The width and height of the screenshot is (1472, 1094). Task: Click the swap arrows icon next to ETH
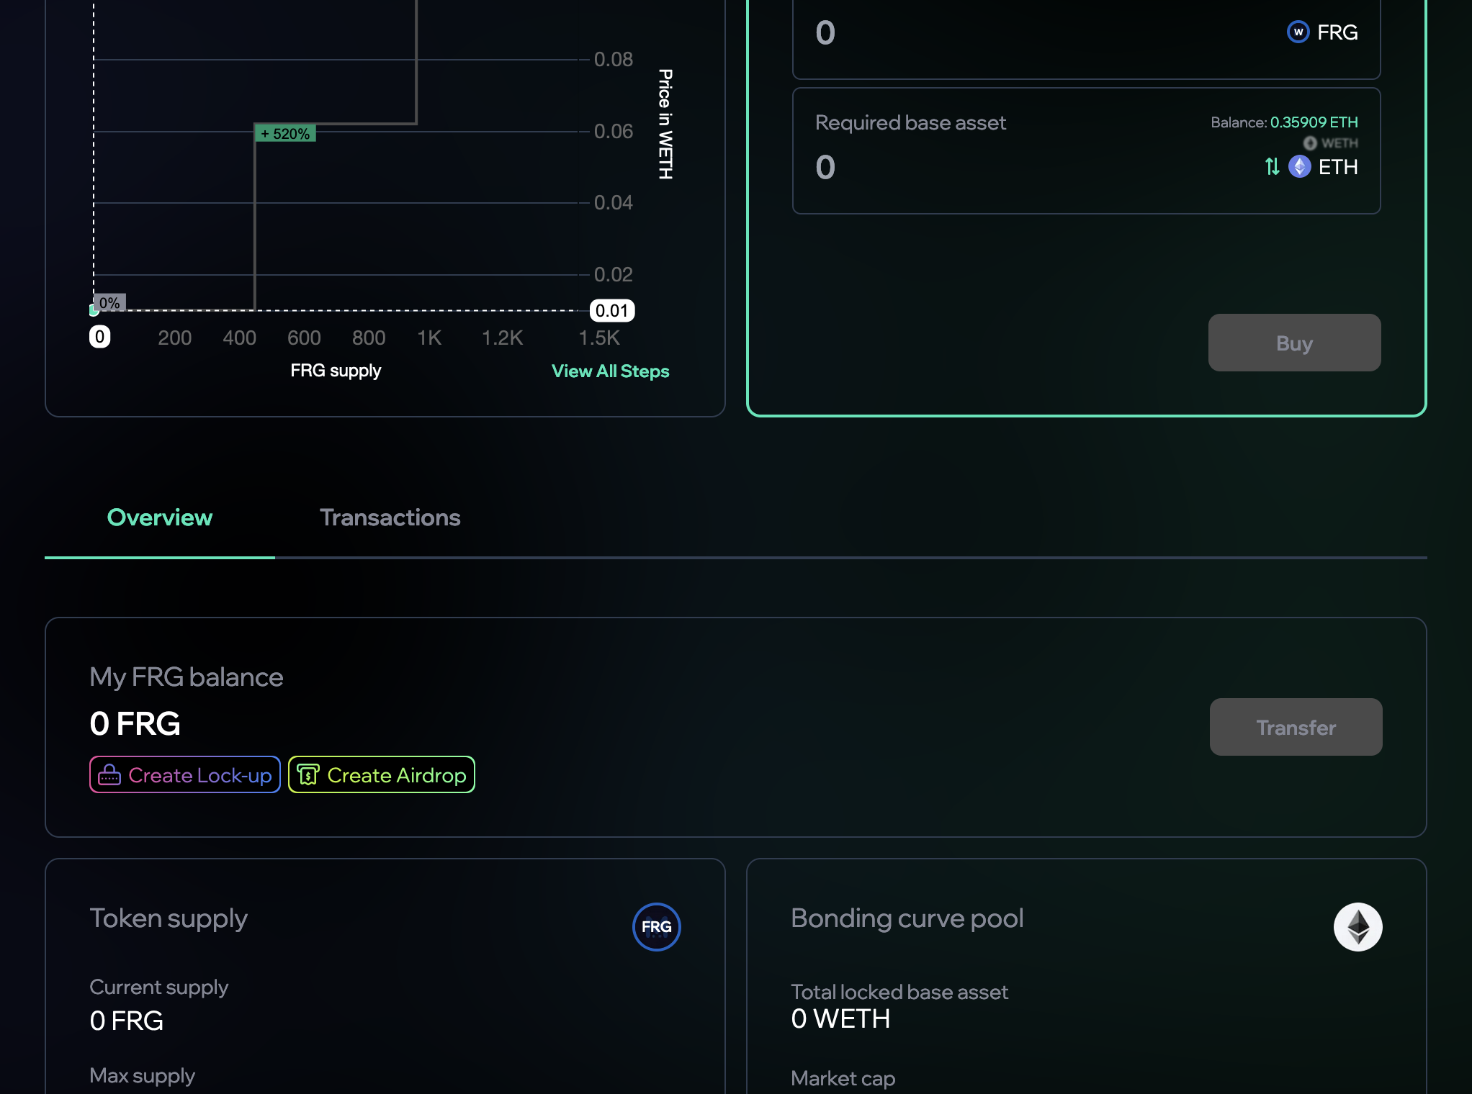pos(1272,167)
